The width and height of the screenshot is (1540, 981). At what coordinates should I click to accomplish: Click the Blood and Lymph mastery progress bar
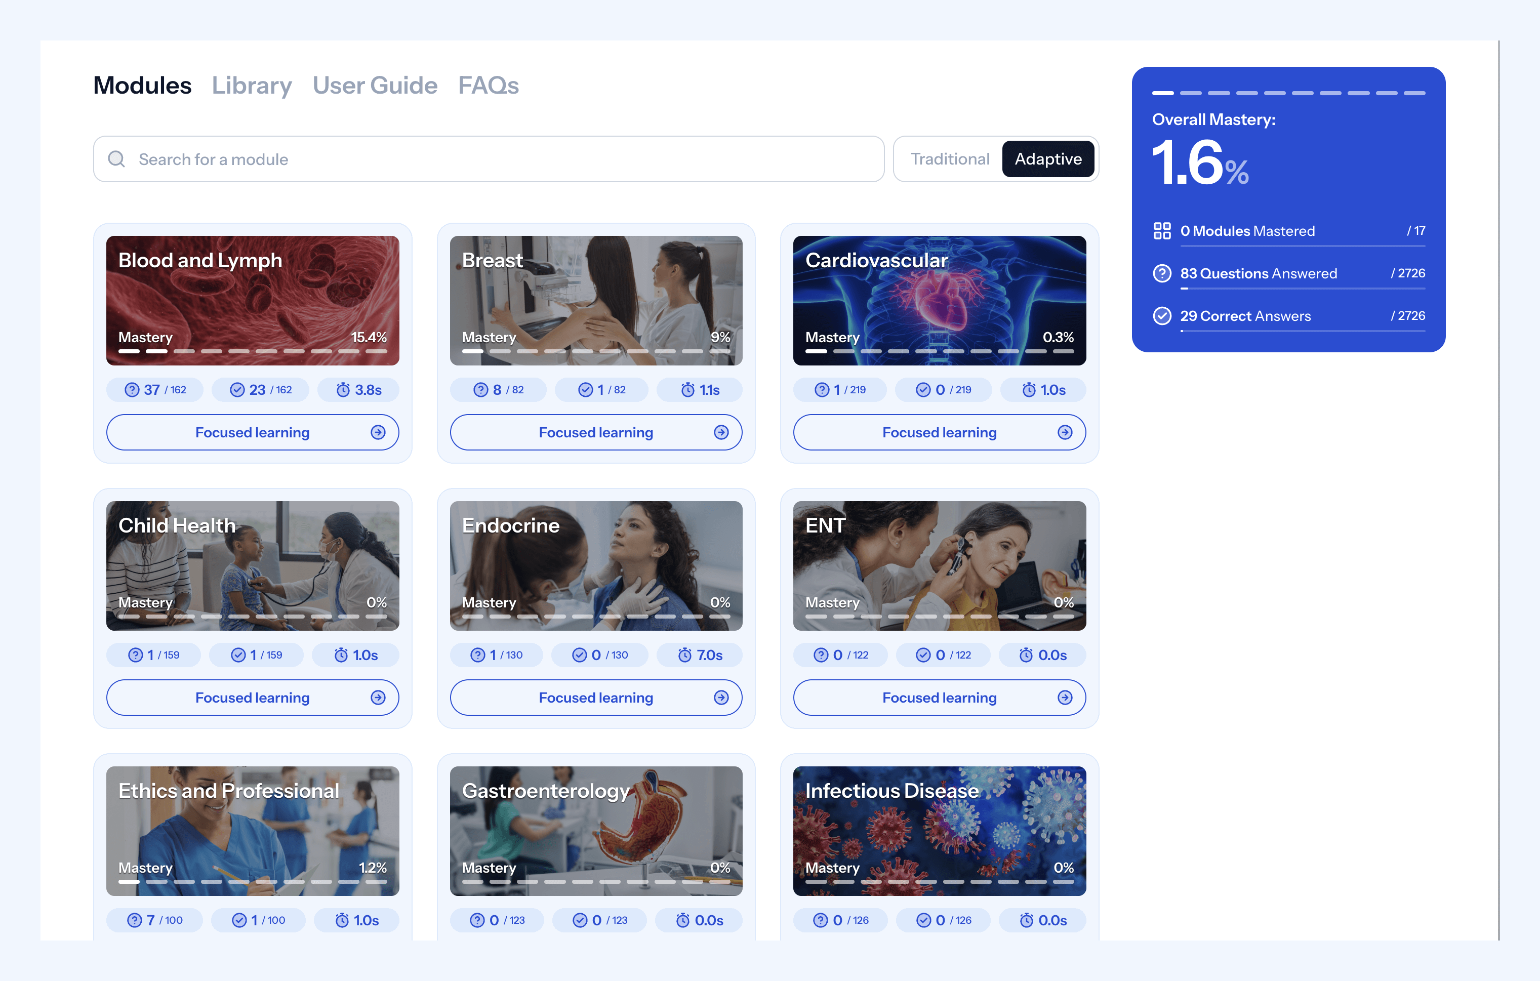253,351
